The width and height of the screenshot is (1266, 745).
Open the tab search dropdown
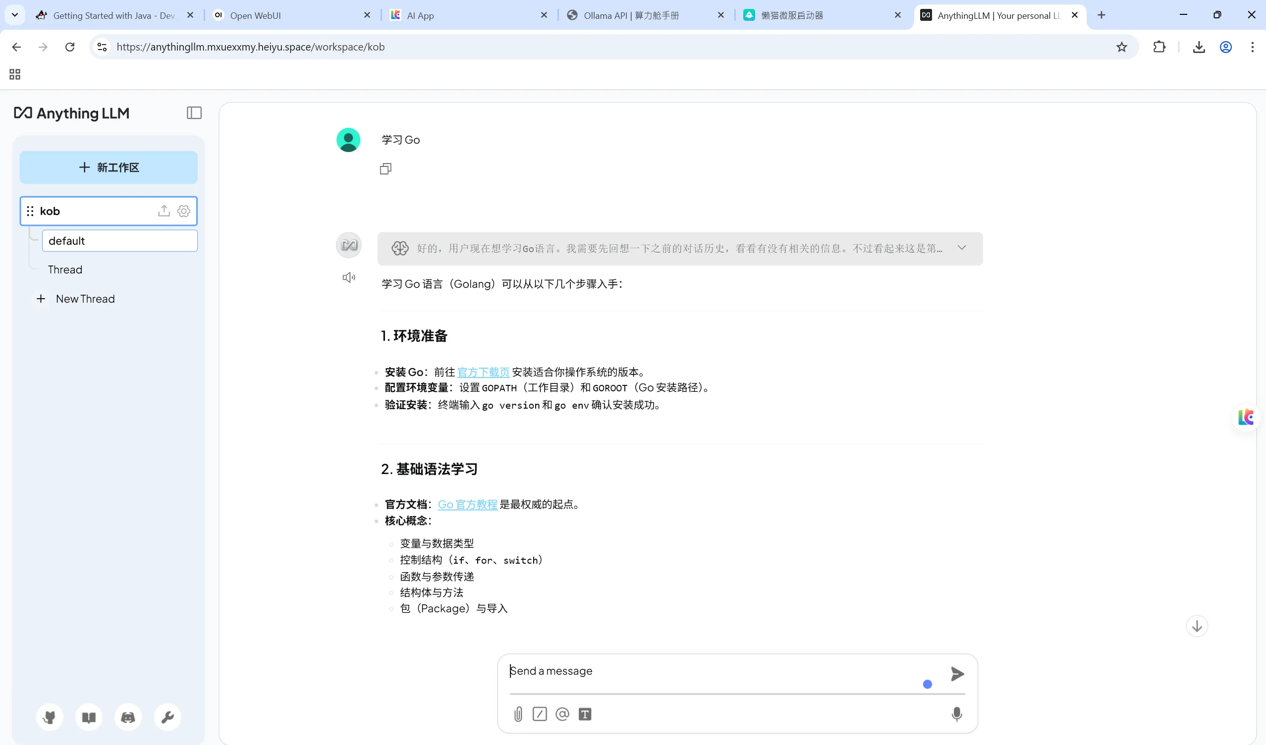(14, 15)
